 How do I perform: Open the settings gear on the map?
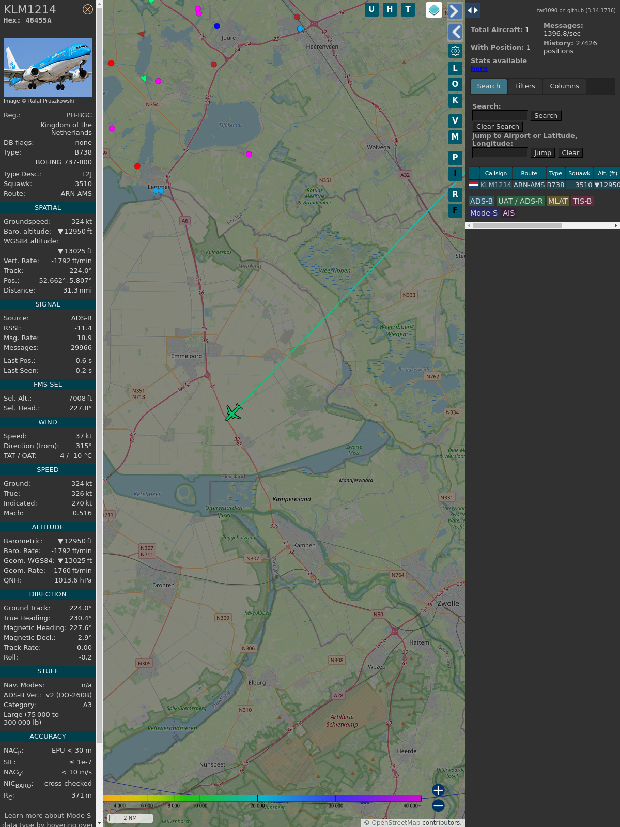455,51
